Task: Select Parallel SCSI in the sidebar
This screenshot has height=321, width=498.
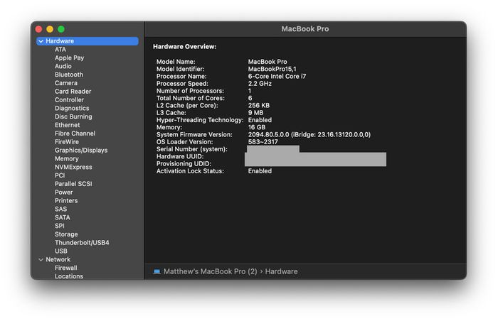Action: coord(73,184)
